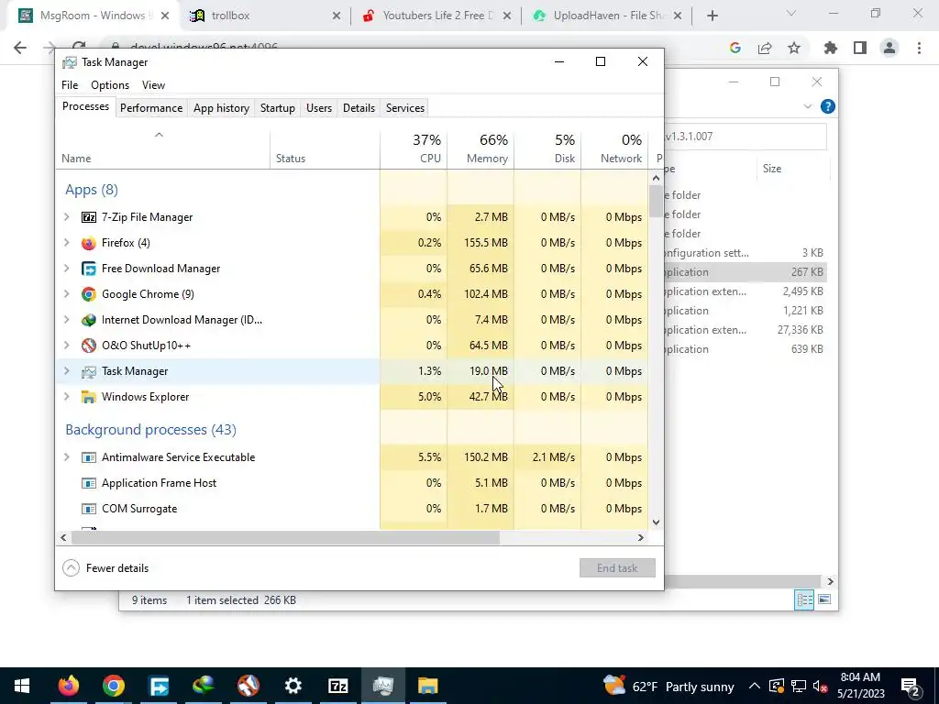Open the View menu in Task Manager

pyautogui.click(x=153, y=85)
